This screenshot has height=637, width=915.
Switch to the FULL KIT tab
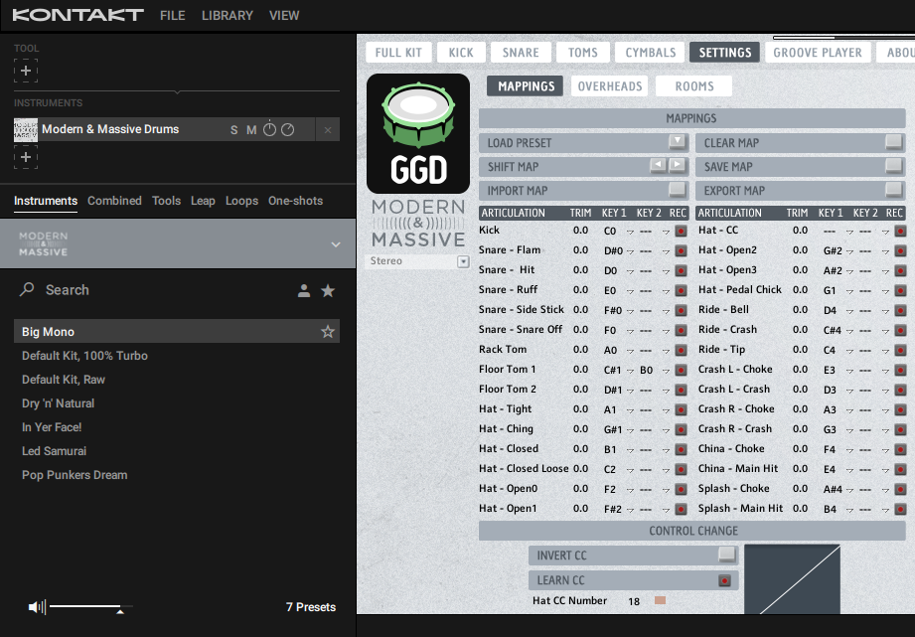[398, 53]
